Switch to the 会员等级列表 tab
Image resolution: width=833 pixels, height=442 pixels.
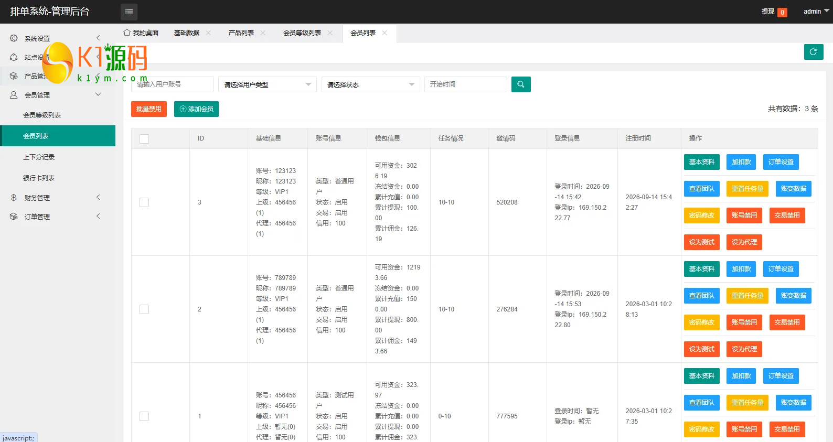pyautogui.click(x=302, y=33)
